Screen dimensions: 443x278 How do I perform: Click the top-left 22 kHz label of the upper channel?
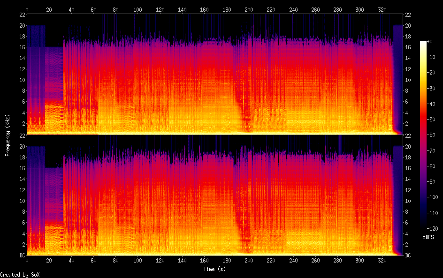[x=22, y=15]
